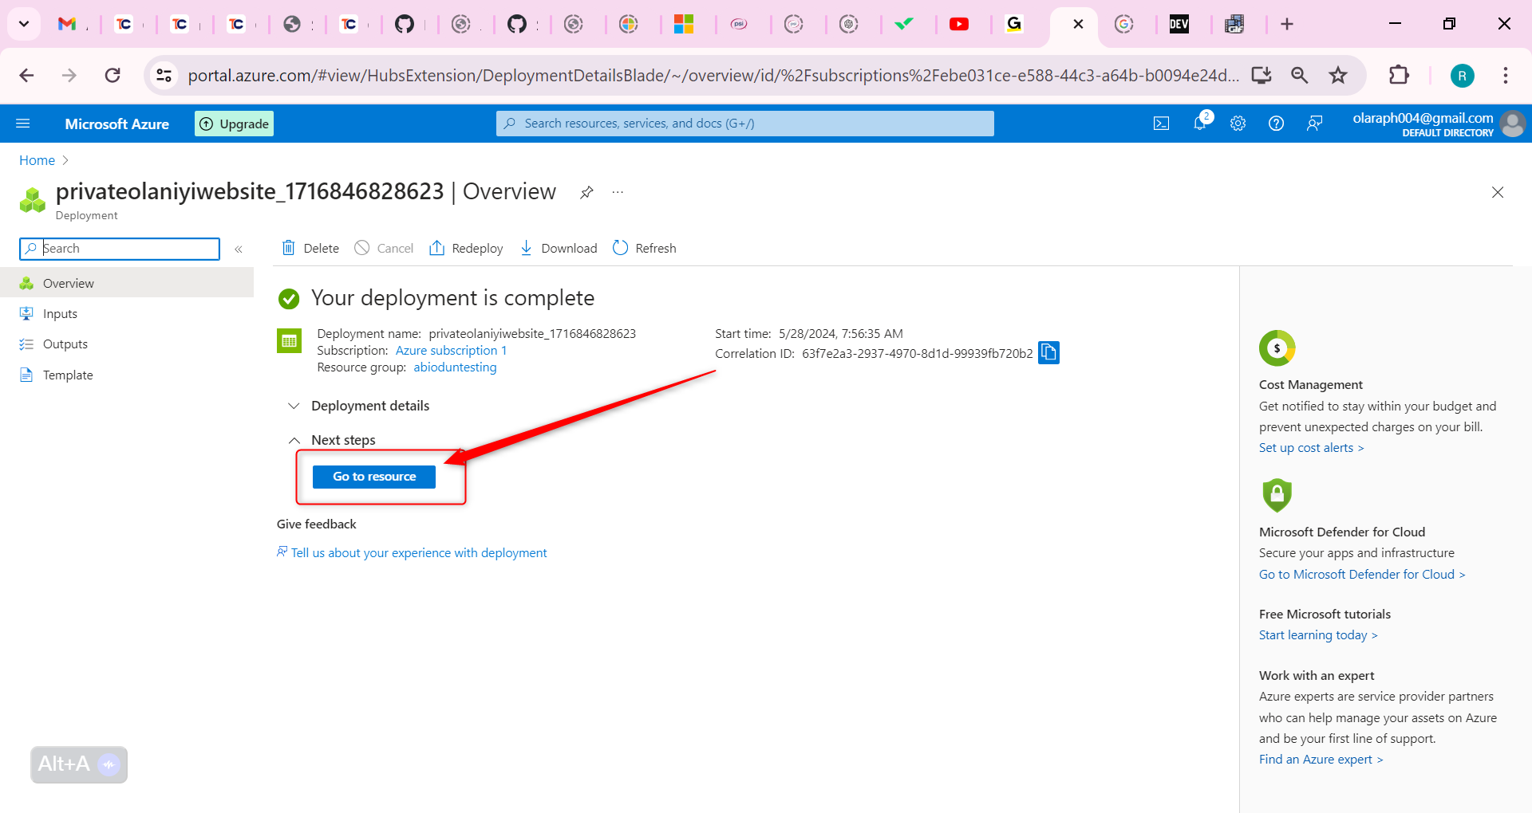Viewport: 1532px width, 813px height.
Task: Switch to the YouTube tab
Action: pos(959,24)
